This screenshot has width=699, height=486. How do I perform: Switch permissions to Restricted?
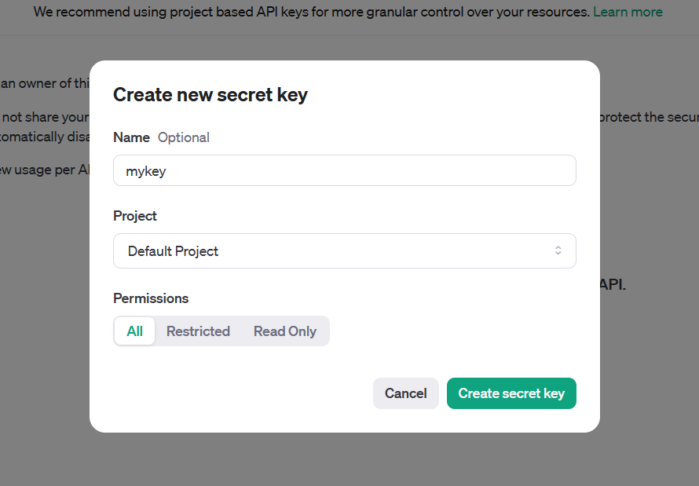[198, 331]
